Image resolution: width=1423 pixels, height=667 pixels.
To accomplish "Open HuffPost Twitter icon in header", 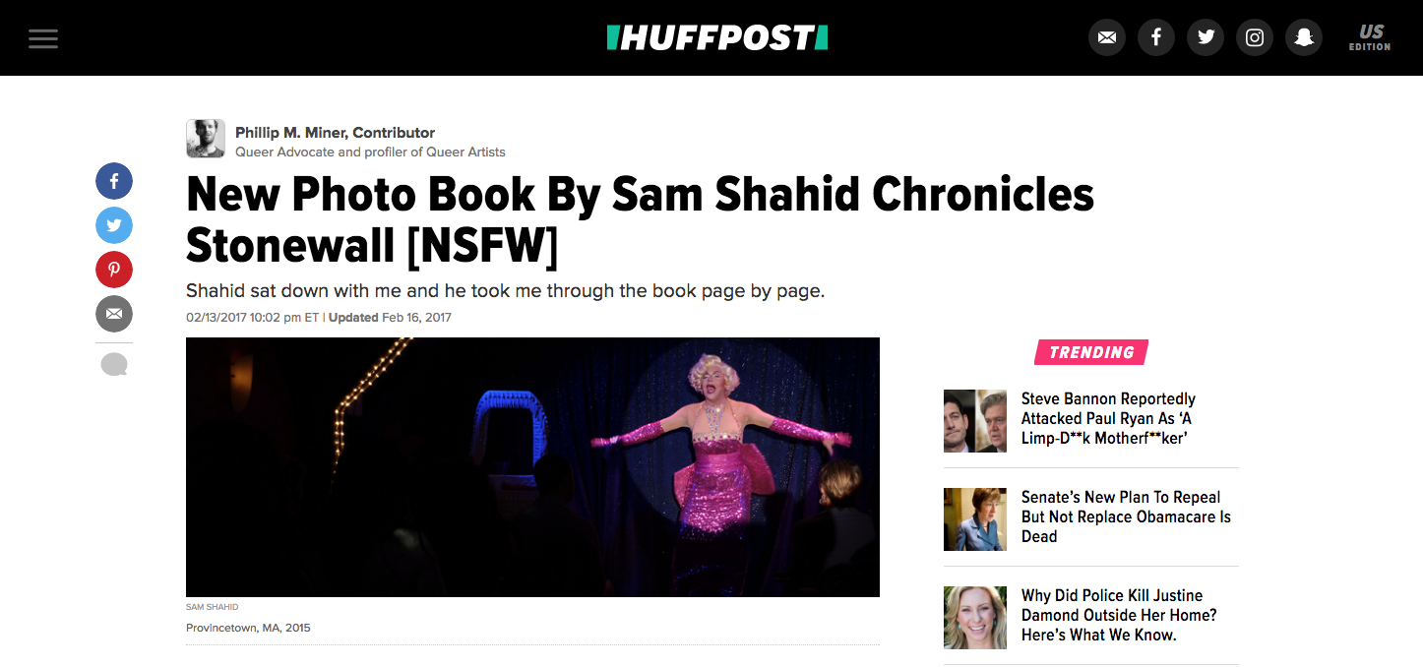I will click(1206, 37).
